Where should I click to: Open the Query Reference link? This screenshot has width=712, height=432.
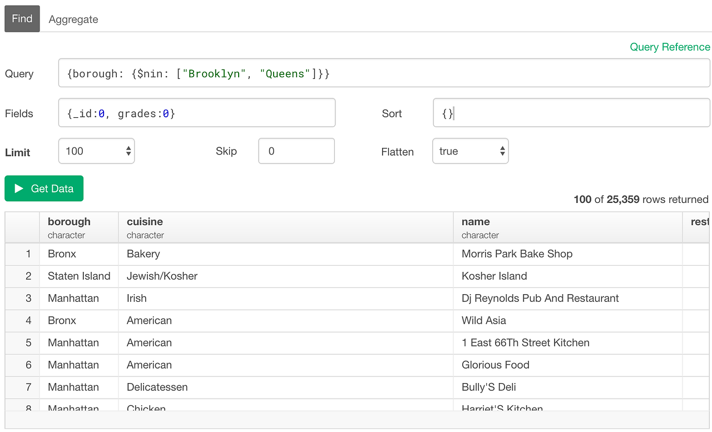pyautogui.click(x=670, y=47)
